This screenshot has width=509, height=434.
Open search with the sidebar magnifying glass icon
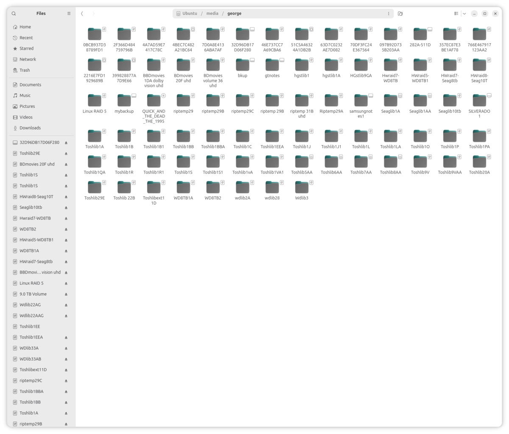[14, 13]
